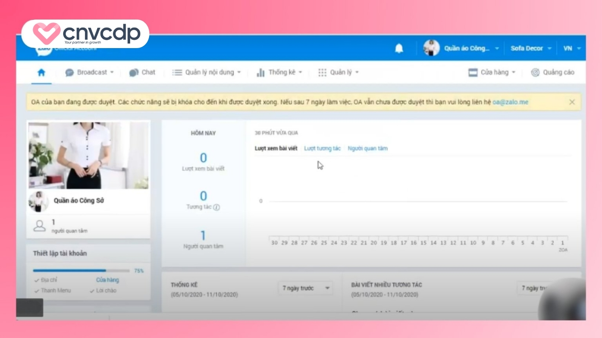Click the oa@zalo.me email link
Screen dimensions: 602x338
(510, 102)
